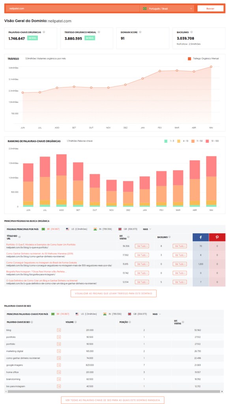Select the US country tab in top pages
Image resolution: width=226 pixels, height=404 pixels.
(x=77, y=229)
